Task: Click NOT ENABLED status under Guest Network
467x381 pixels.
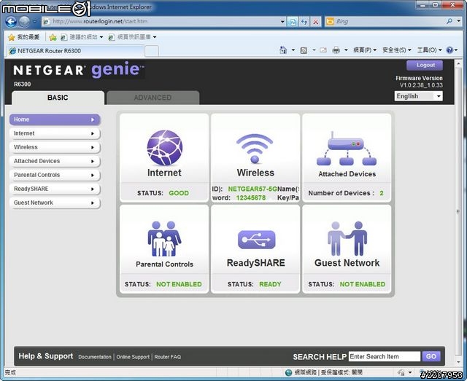Action: click(363, 284)
